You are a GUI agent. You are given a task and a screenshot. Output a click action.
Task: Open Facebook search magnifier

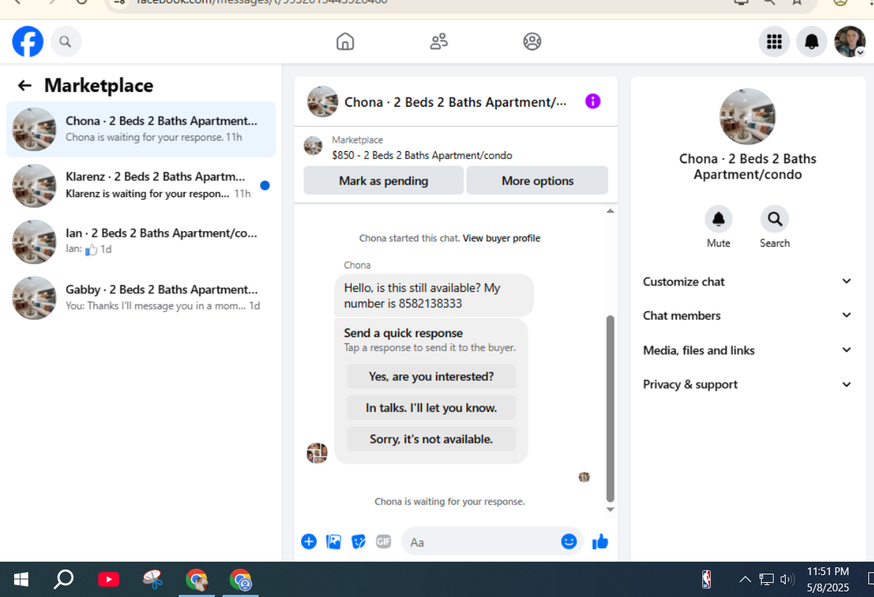65,42
